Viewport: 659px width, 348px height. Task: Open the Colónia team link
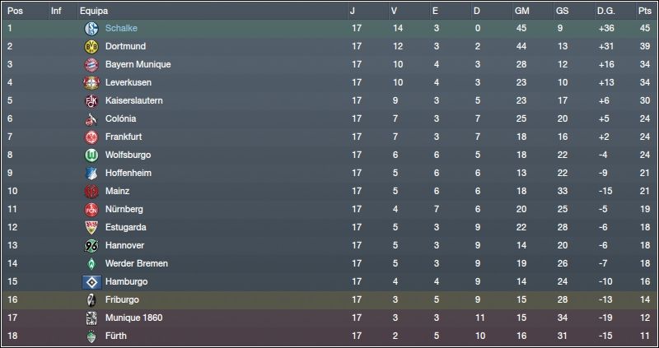120,118
